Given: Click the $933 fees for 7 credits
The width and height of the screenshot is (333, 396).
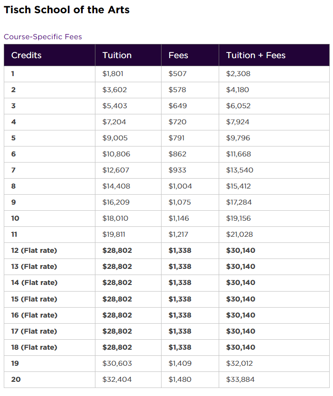Looking at the screenshot, I should 177,170.
